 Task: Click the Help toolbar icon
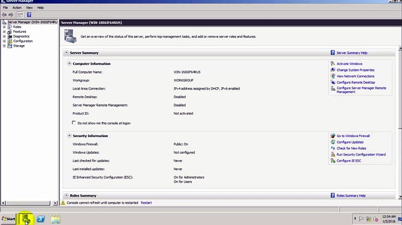pyautogui.click(x=29, y=15)
